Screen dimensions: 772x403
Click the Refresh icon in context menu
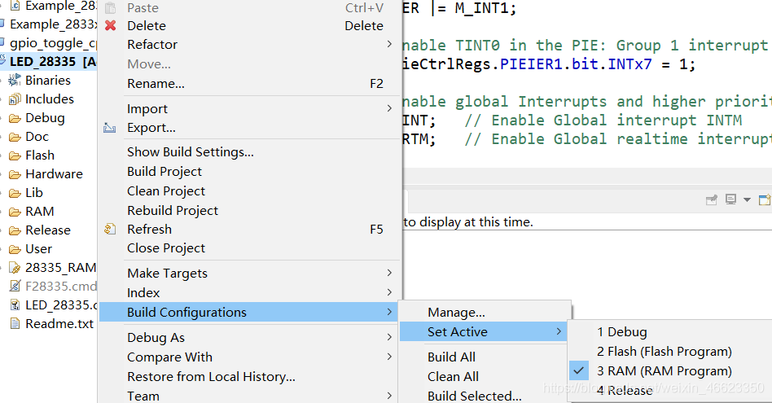(x=110, y=230)
